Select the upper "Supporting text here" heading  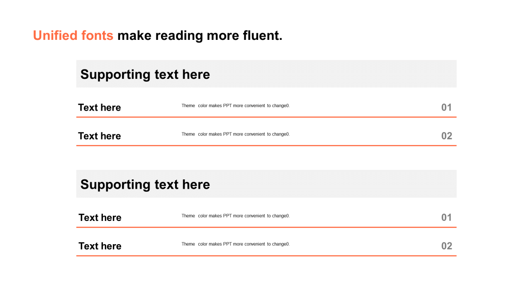pos(145,74)
